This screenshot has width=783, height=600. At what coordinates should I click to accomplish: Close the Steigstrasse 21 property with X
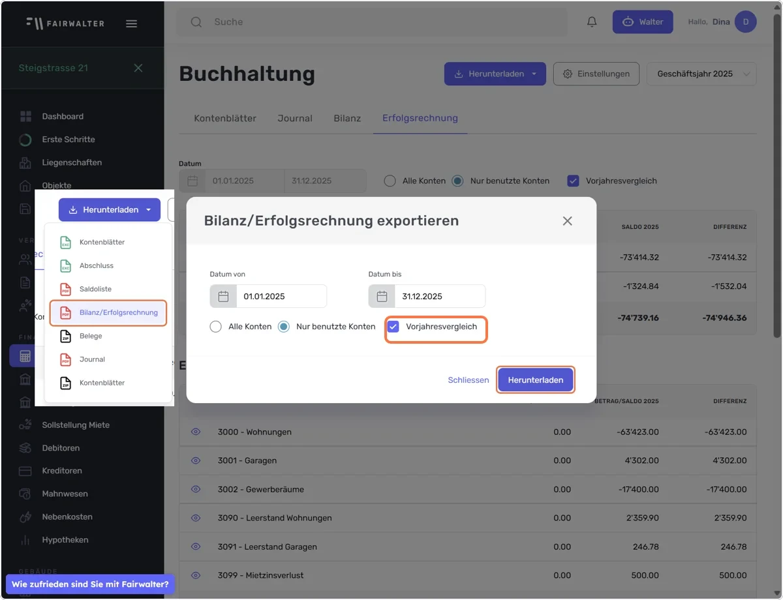click(138, 68)
